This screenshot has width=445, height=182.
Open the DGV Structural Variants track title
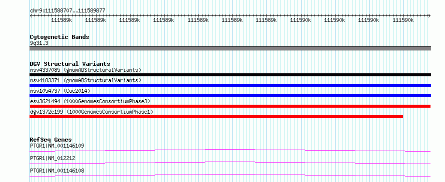[70, 64]
